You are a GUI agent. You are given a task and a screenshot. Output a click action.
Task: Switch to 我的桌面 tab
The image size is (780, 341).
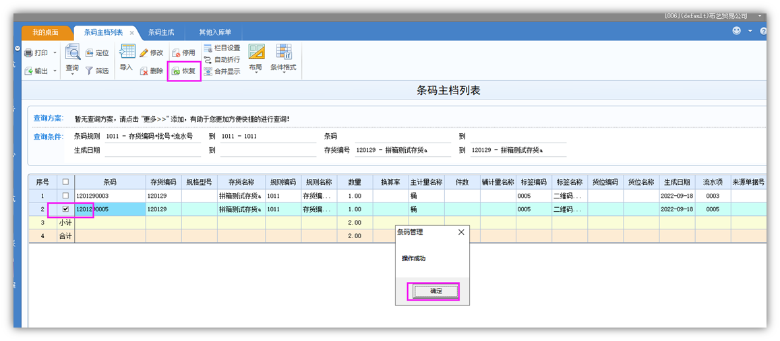coord(46,32)
